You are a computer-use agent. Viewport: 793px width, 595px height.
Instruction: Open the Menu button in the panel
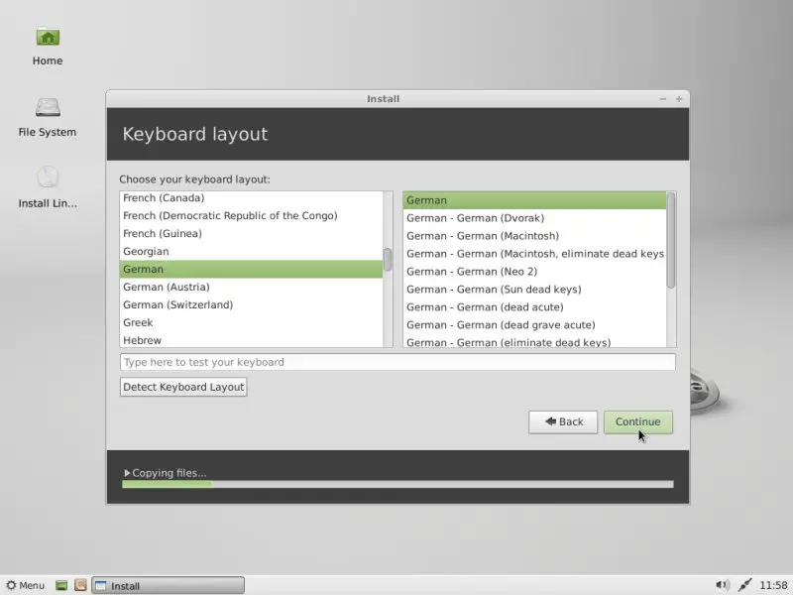26,585
